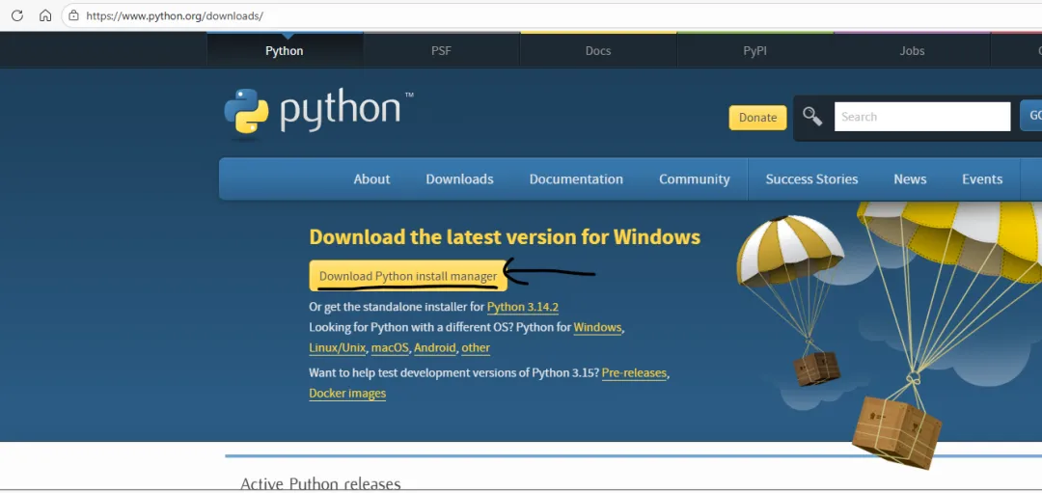
Task: Select the PSF top tab
Action: pyautogui.click(x=441, y=50)
